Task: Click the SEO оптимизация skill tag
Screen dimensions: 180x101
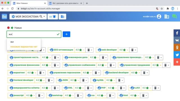Action: tap(61, 50)
